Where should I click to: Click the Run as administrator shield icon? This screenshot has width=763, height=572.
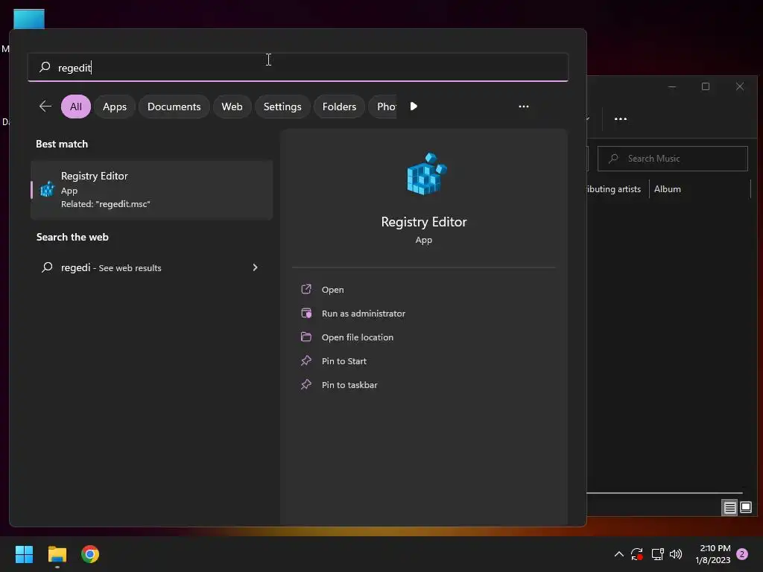point(306,313)
